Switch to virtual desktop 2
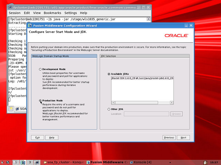 pos(22,162)
